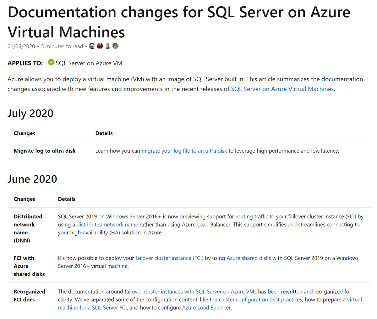Click the fourth contributor avatar
This screenshot has width=377, height=319.
(x=115, y=46)
